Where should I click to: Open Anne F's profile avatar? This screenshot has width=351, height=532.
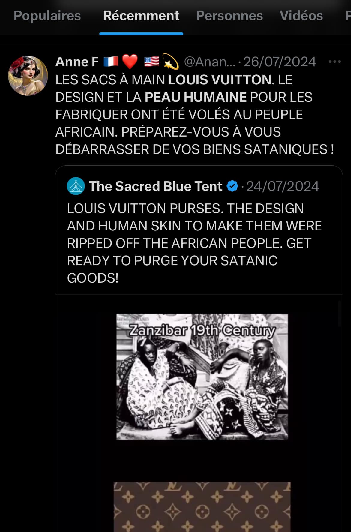click(28, 76)
